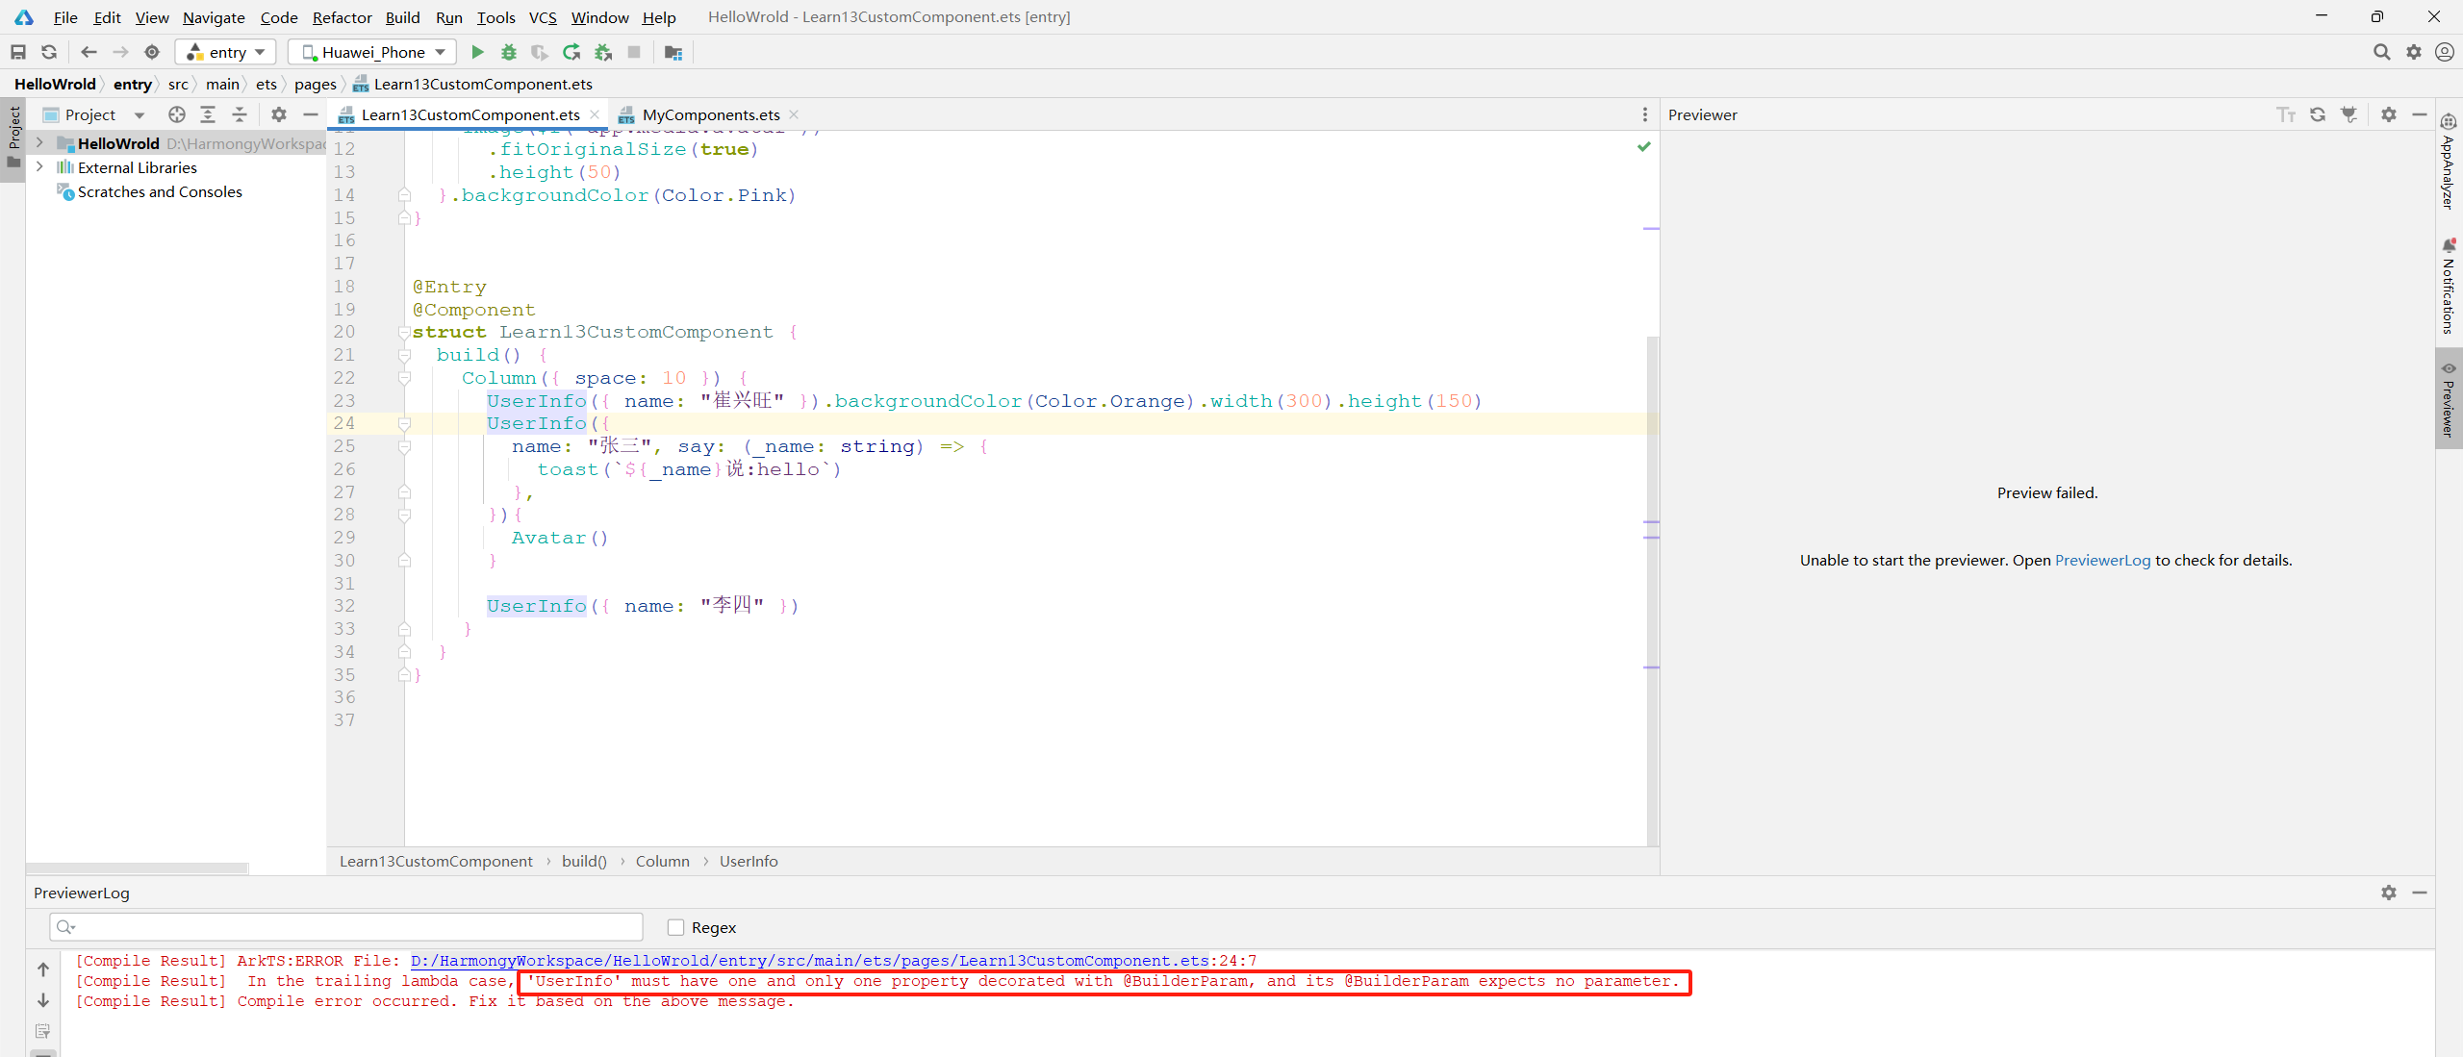Open the PreviewerLog link in Previewer
This screenshot has width=2463, height=1057.
point(2102,560)
